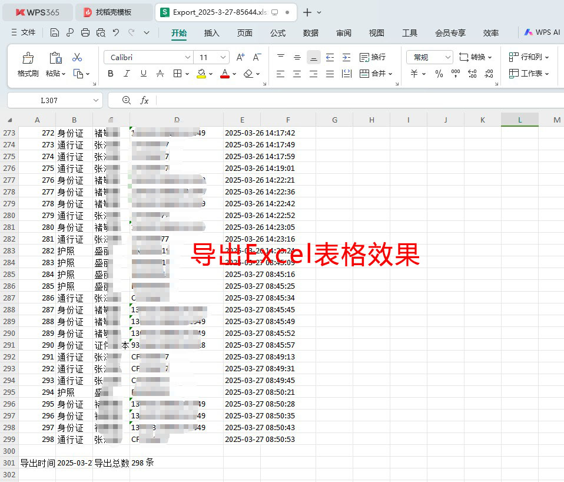
Task: Select the 格式刷 format painter tool
Action: 28,62
